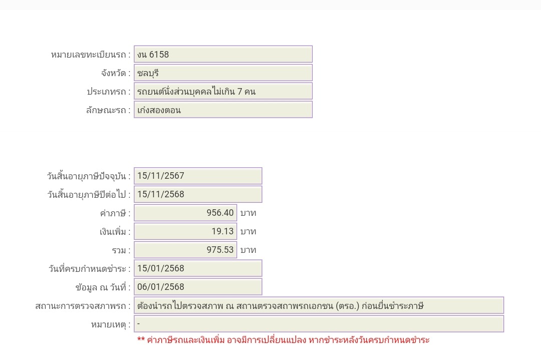Click the label วันสิ้นอายุภาษีปัจจุบัน
This screenshot has width=541, height=355.
pyautogui.click(x=89, y=176)
